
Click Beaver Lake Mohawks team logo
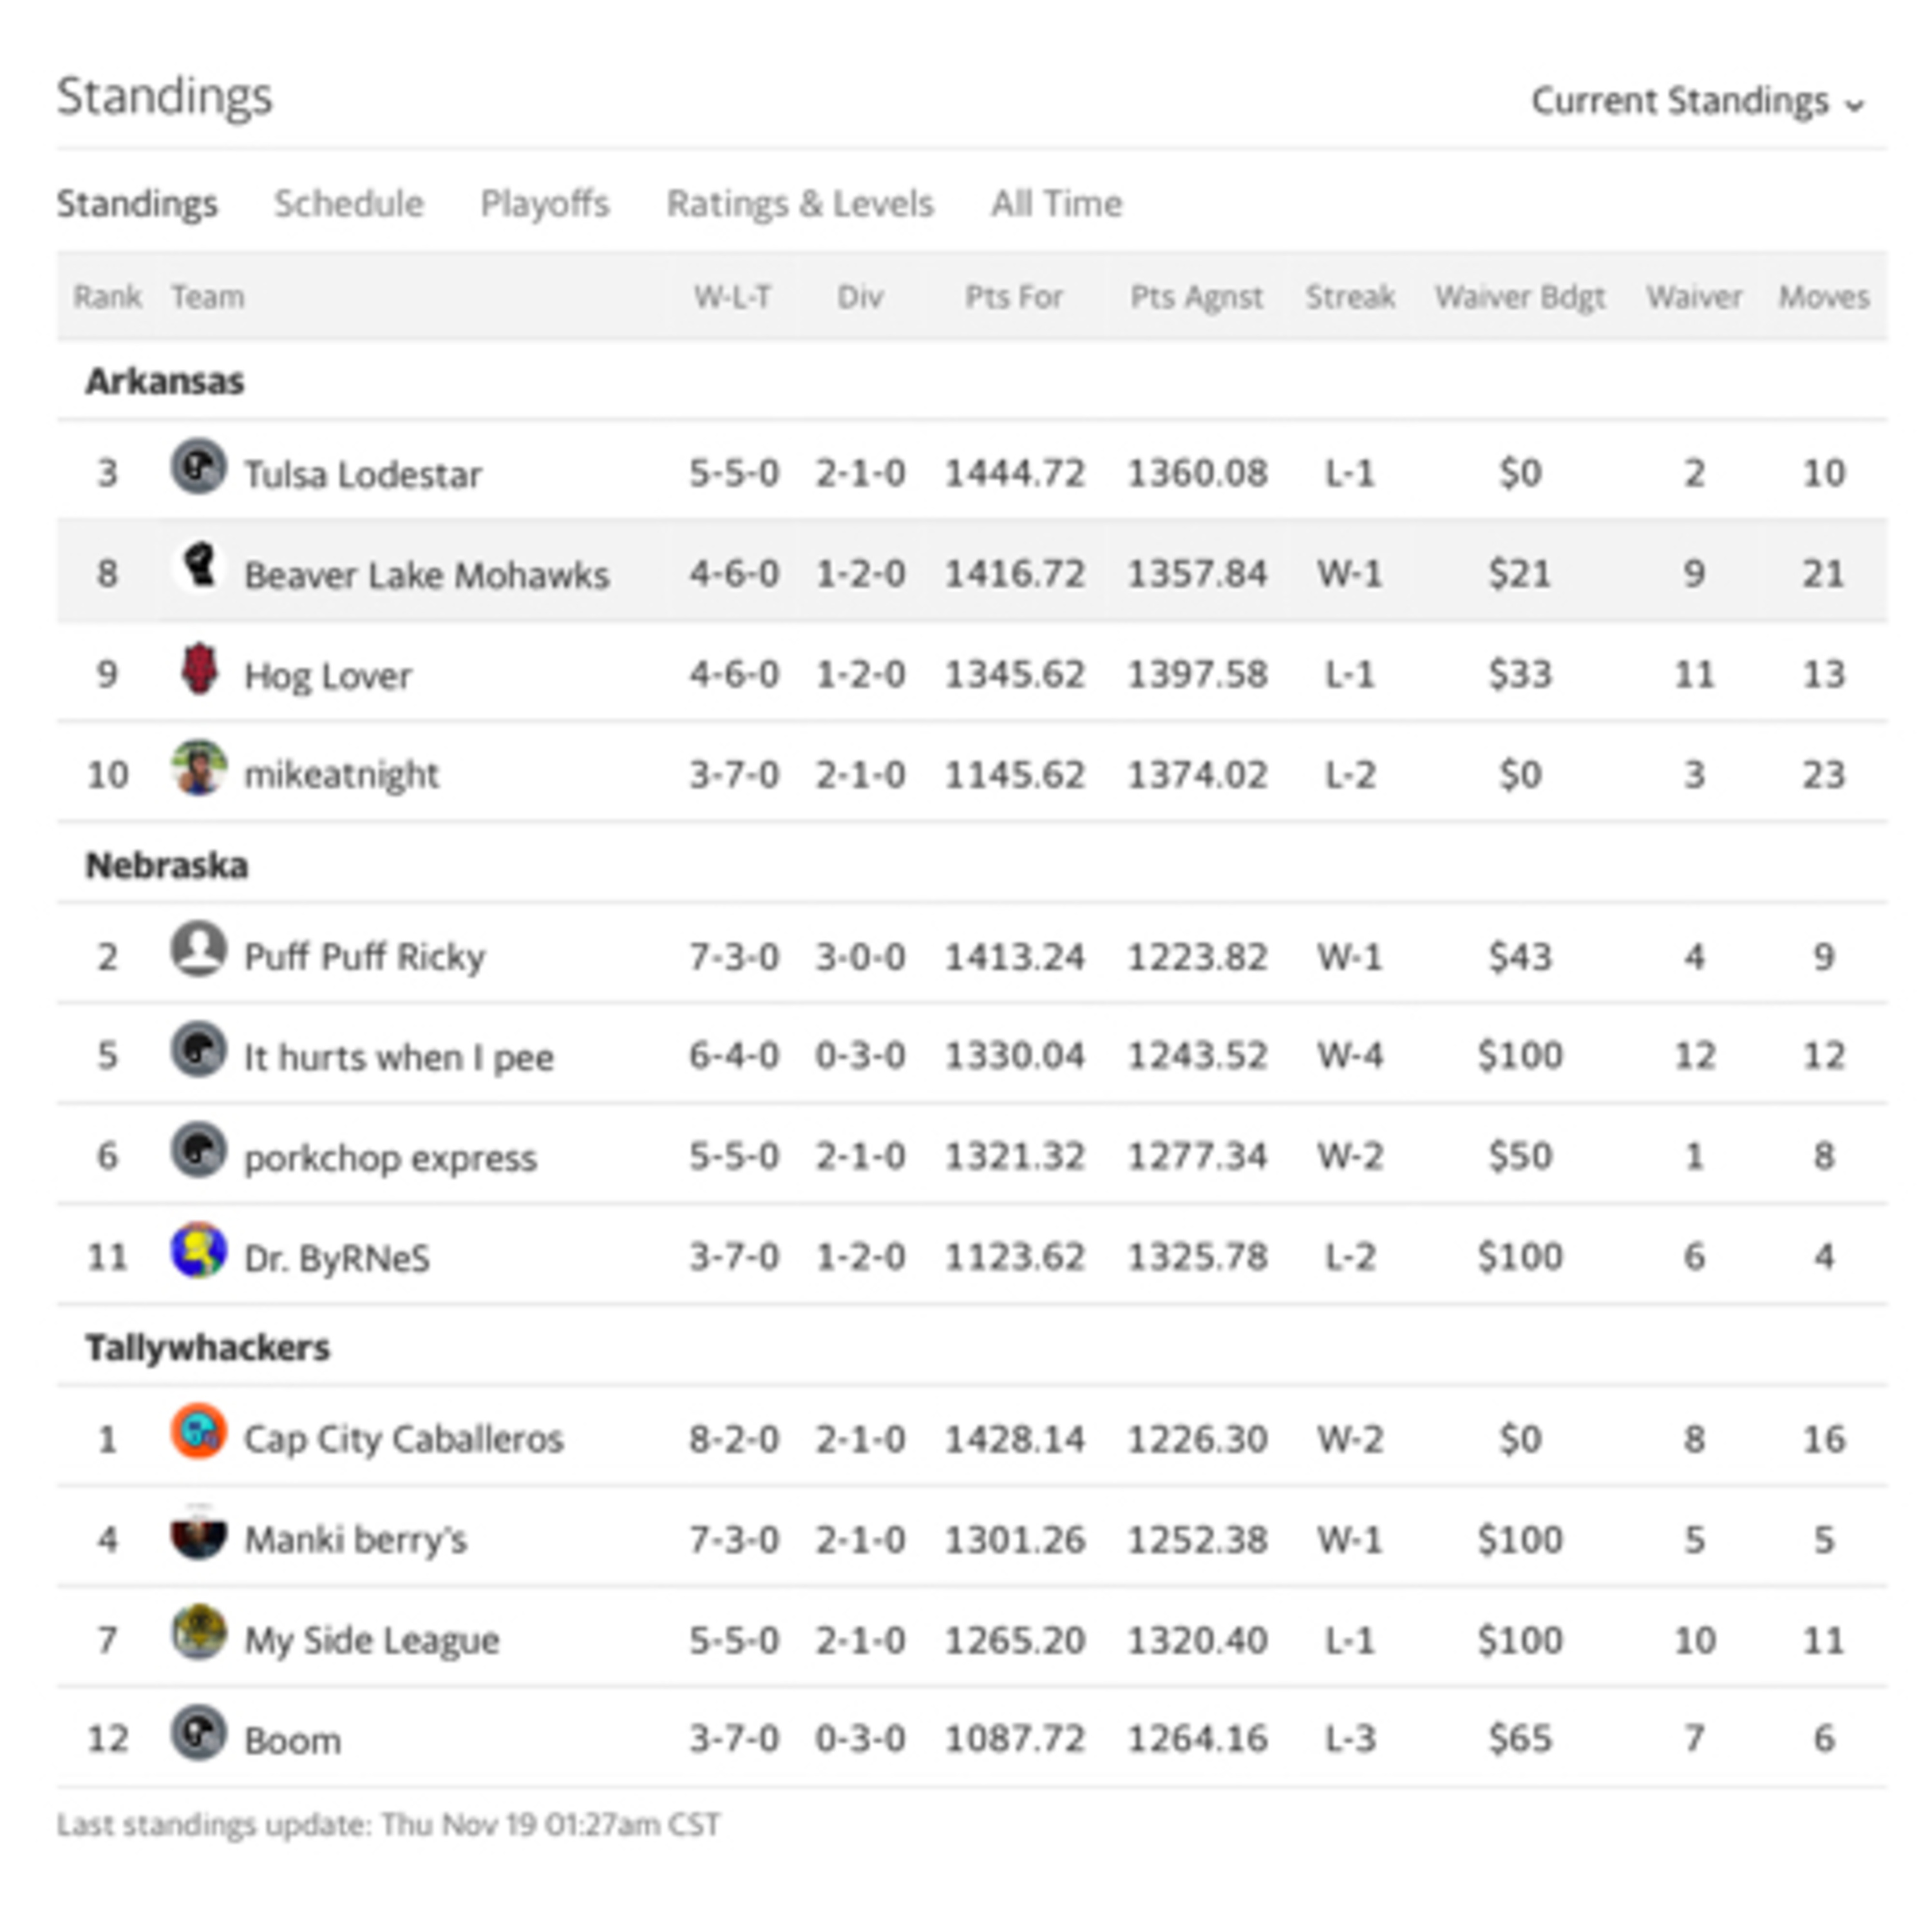[x=198, y=567]
